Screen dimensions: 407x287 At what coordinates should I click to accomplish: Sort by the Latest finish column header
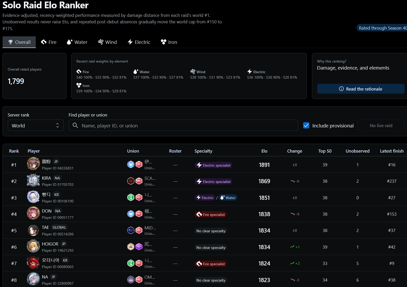point(392,151)
